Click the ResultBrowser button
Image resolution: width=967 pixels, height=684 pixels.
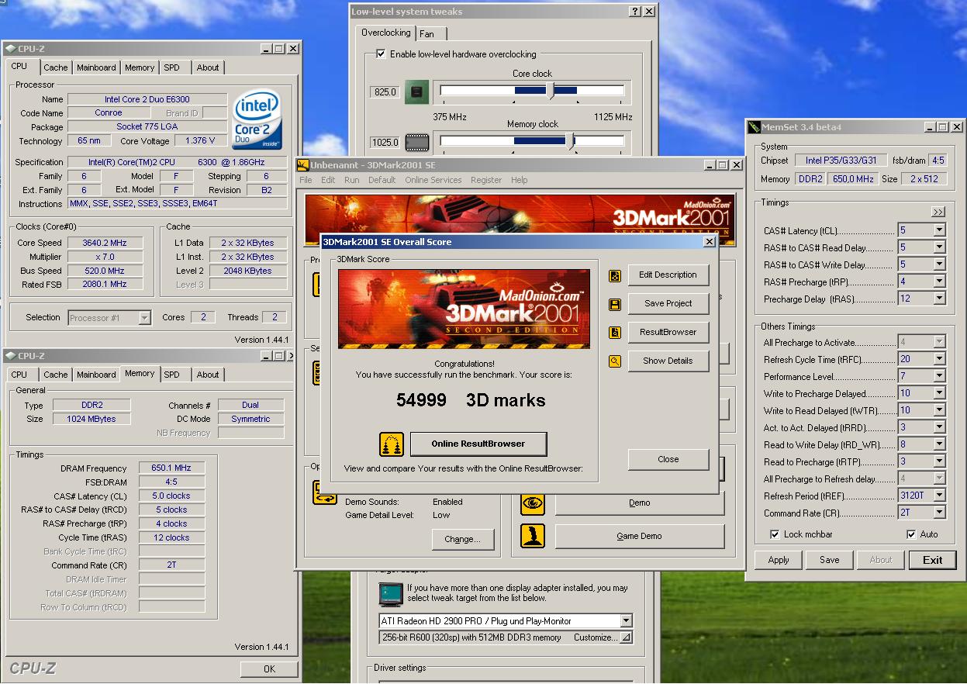click(x=668, y=332)
